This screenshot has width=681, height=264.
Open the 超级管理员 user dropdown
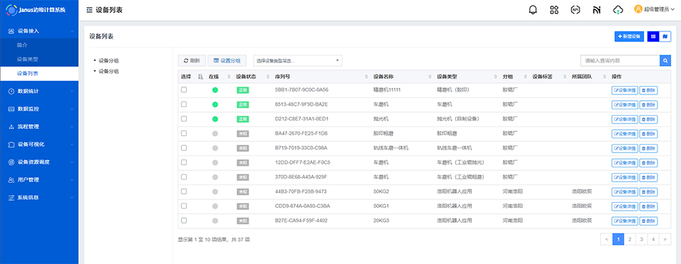(651, 9)
